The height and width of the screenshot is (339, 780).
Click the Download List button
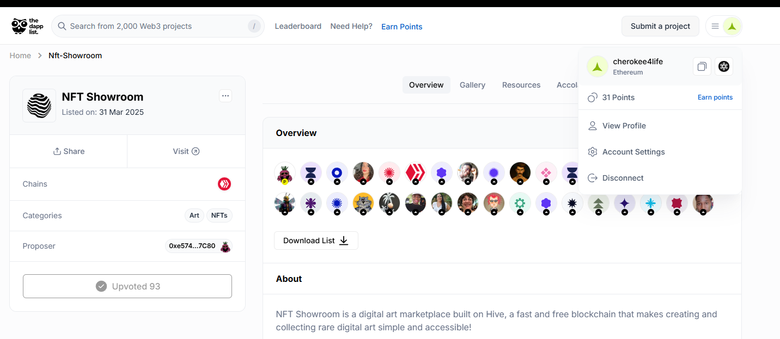click(x=316, y=241)
